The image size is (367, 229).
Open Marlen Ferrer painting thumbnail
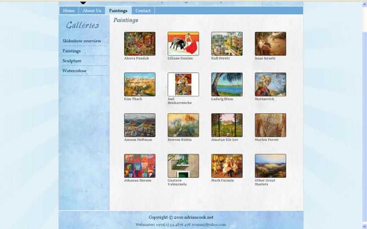270,125
